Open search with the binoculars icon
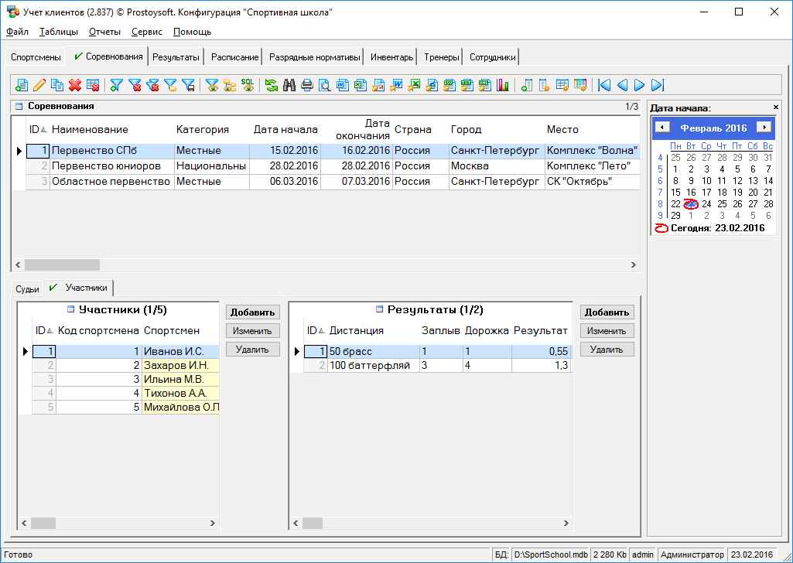 289,85
